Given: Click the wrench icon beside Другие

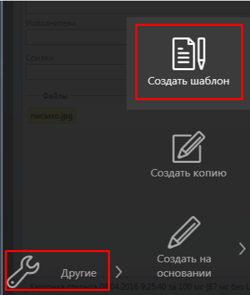Looking at the screenshot, I should point(23,272).
